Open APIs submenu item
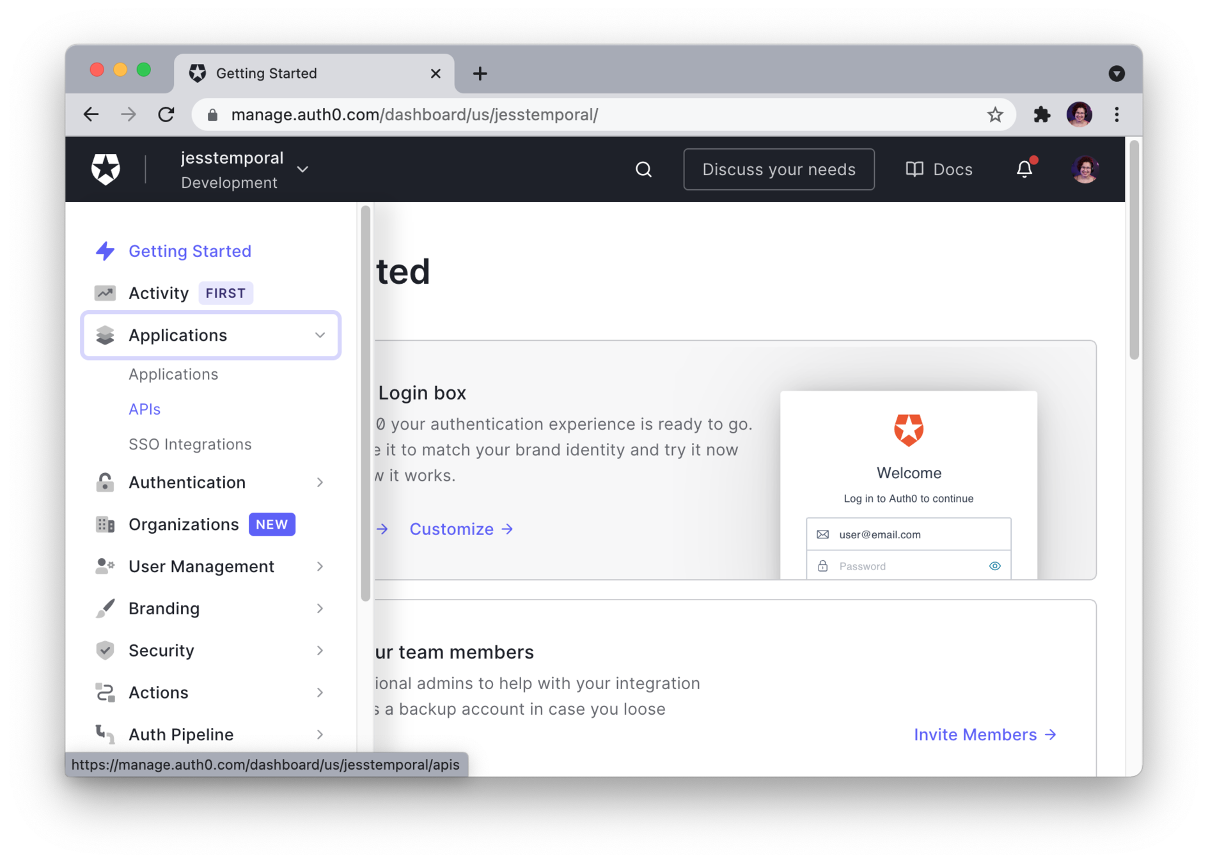The height and width of the screenshot is (863, 1208). (145, 409)
